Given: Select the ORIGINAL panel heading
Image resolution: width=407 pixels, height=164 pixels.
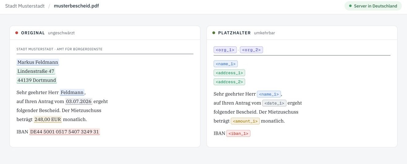Looking at the screenshot, I should coord(33,33).
